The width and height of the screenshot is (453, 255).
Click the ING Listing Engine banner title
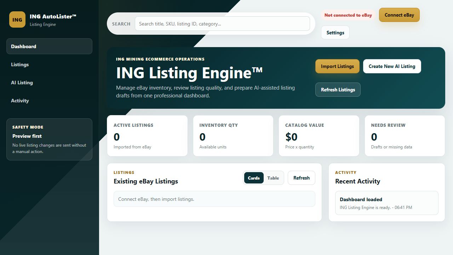coord(189,73)
